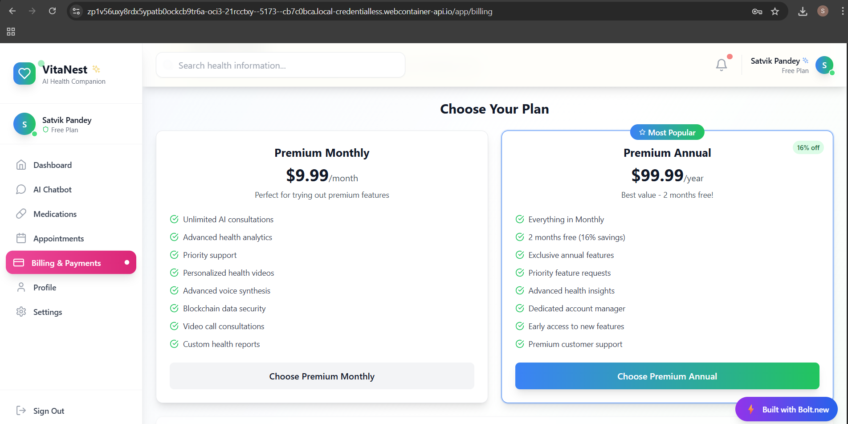
Task: Click the password key icon in address bar
Action: click(x=757, y=12)
